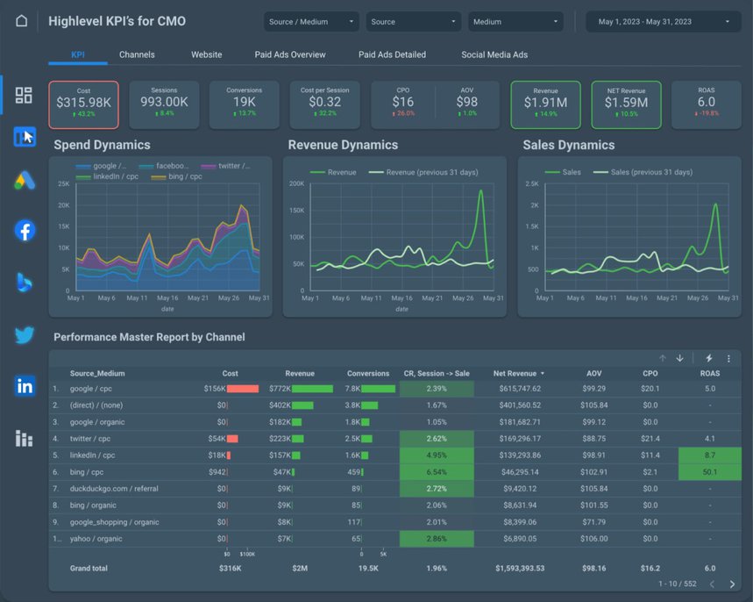Click the $615,747.62 net revenue cell
The height and width of the screenshot is (602, 753).
520,389
